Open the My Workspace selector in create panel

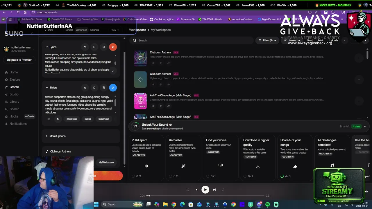pos(106,162)
